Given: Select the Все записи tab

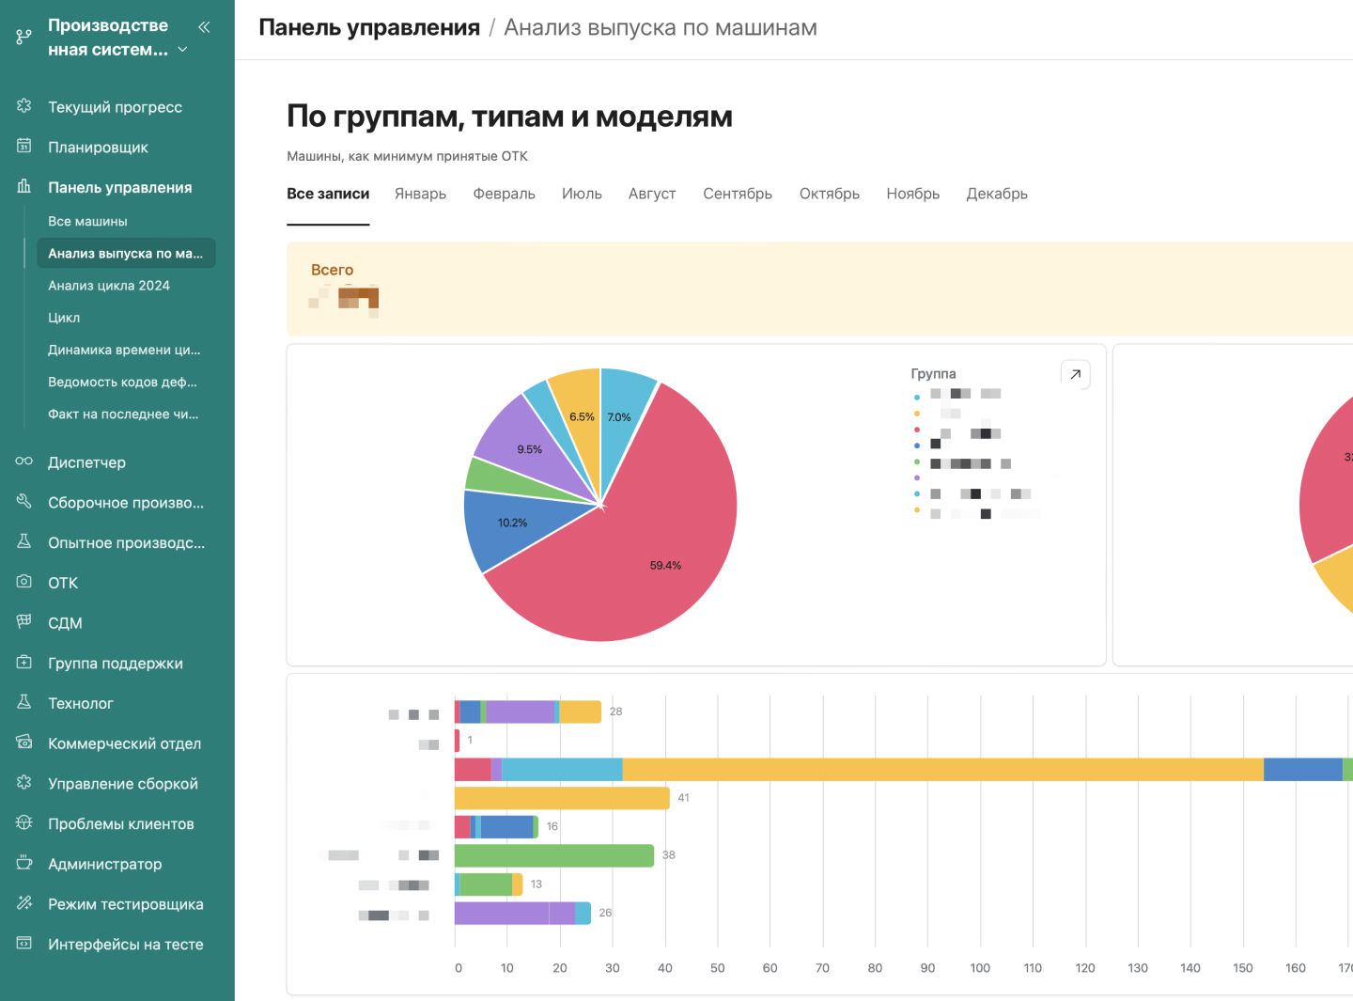Looking at the screenshot, I should coord(328,194).
